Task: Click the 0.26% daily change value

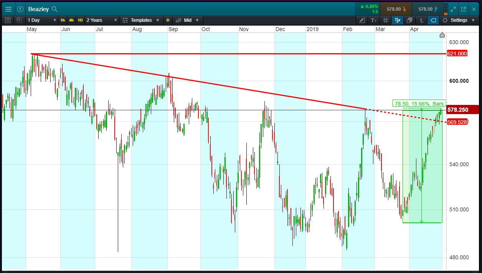Action: [371, 6]
